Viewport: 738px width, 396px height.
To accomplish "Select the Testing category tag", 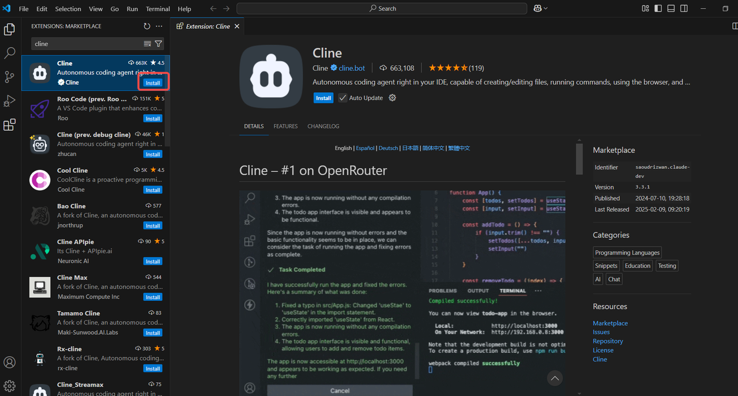I will tap(667, 266).
